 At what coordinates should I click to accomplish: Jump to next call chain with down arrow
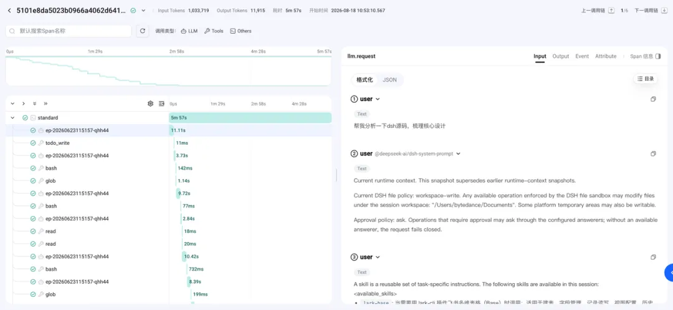[664, 11]
